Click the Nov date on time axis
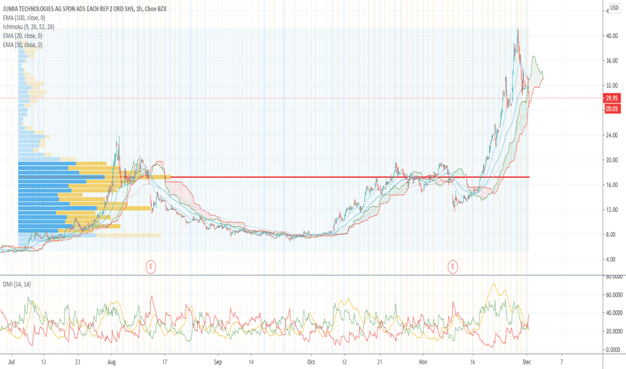 [x=423, y=362]
